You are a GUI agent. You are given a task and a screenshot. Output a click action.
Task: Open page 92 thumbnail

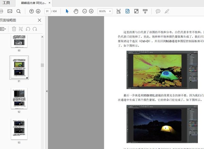(19, 98)
